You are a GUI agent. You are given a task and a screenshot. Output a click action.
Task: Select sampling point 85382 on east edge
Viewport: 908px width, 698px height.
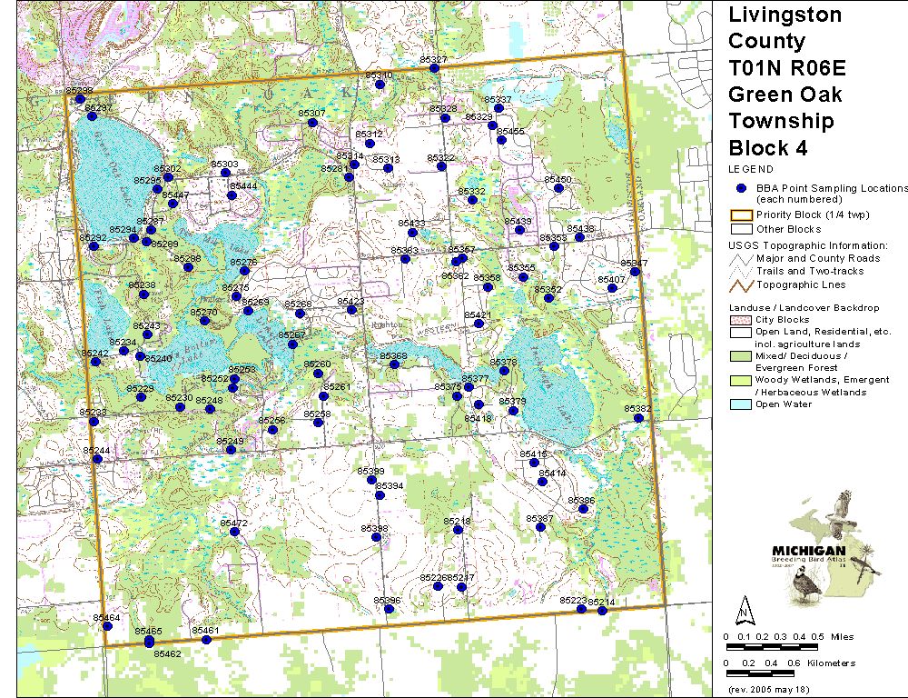[x=639, y=417]
